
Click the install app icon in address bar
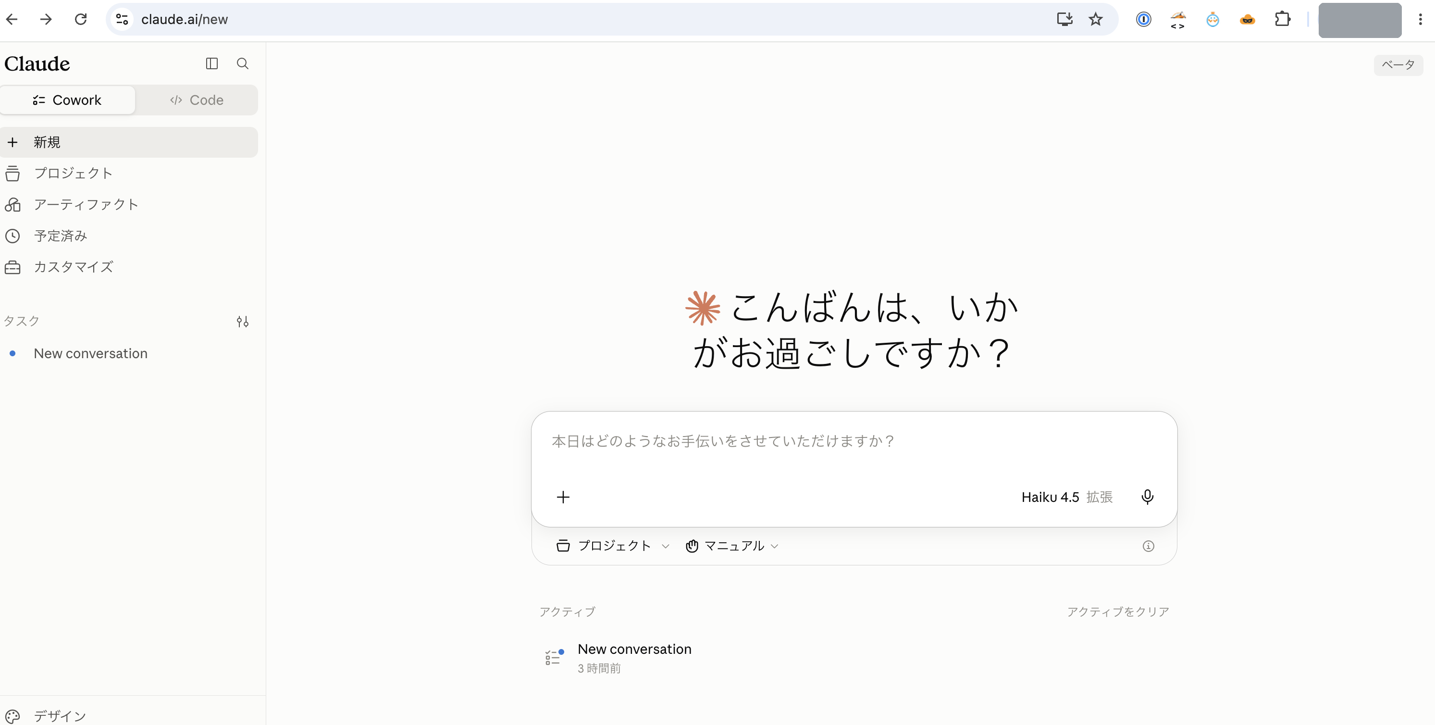pos(1064,19)
